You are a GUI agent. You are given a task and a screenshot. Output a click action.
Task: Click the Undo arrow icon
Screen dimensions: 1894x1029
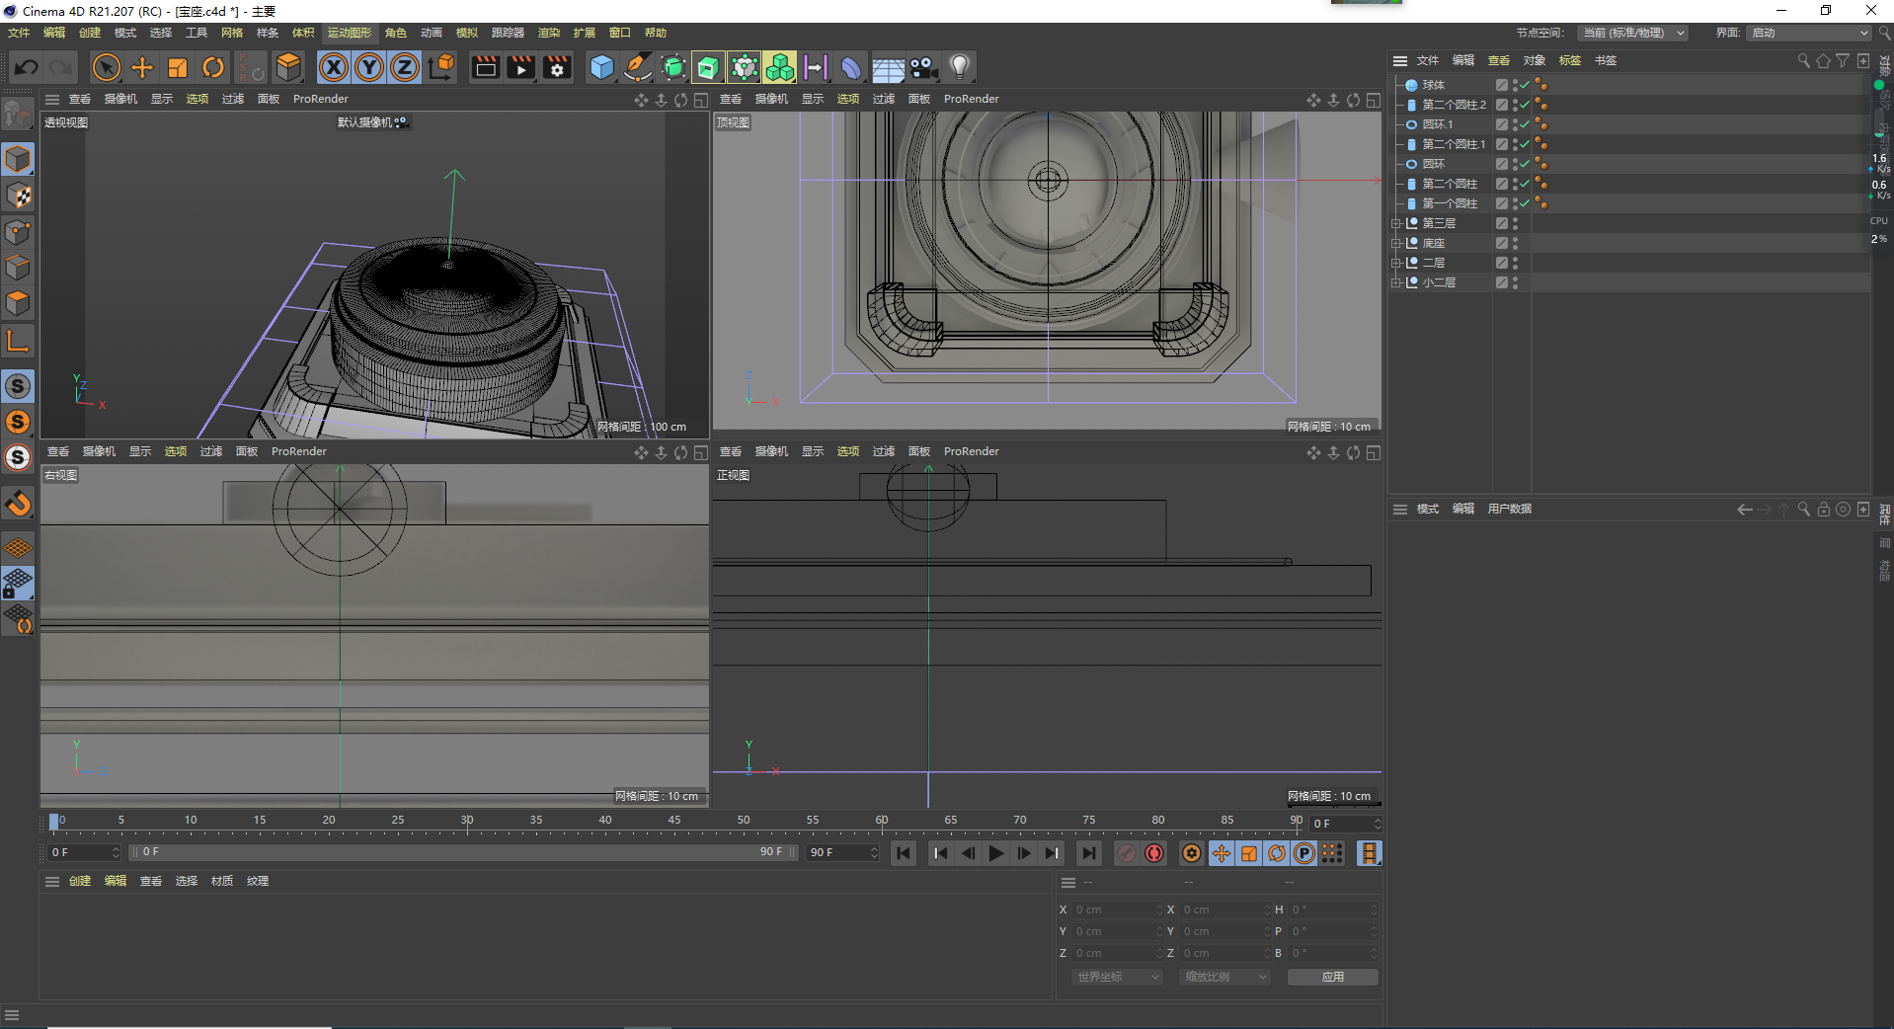click(27, 67)
